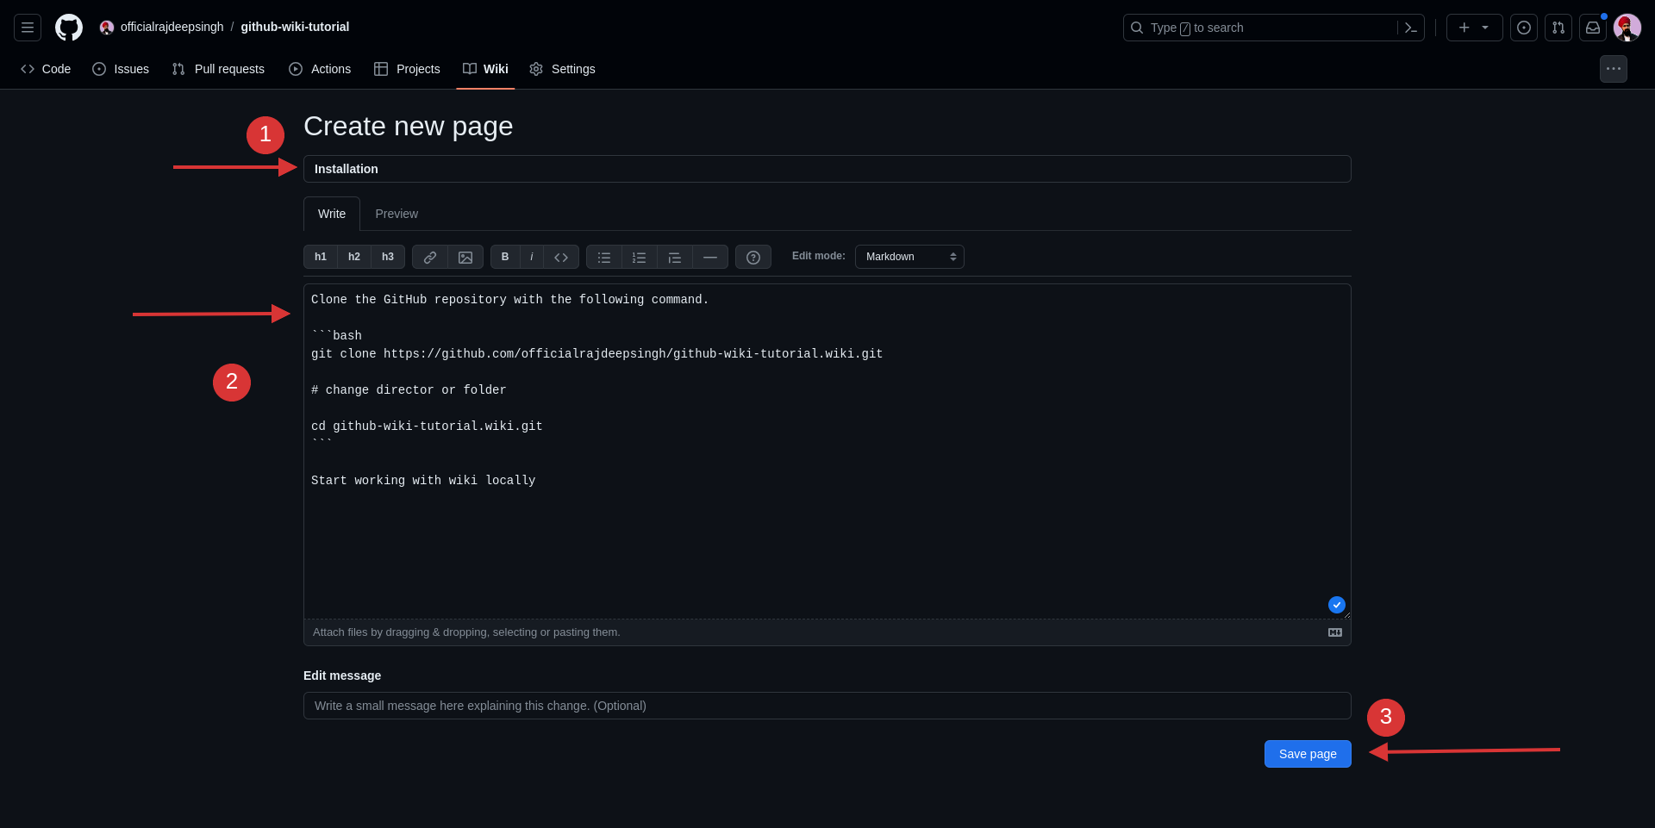Insert h3 heading
Viewport: 1655px width, 828px height.
(x=388, y=257)
